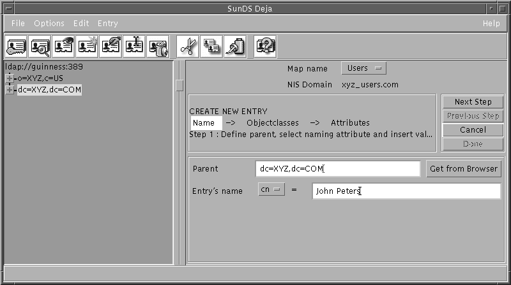
Task: Open the Entry menu
Action: click(x=108, y=24)
